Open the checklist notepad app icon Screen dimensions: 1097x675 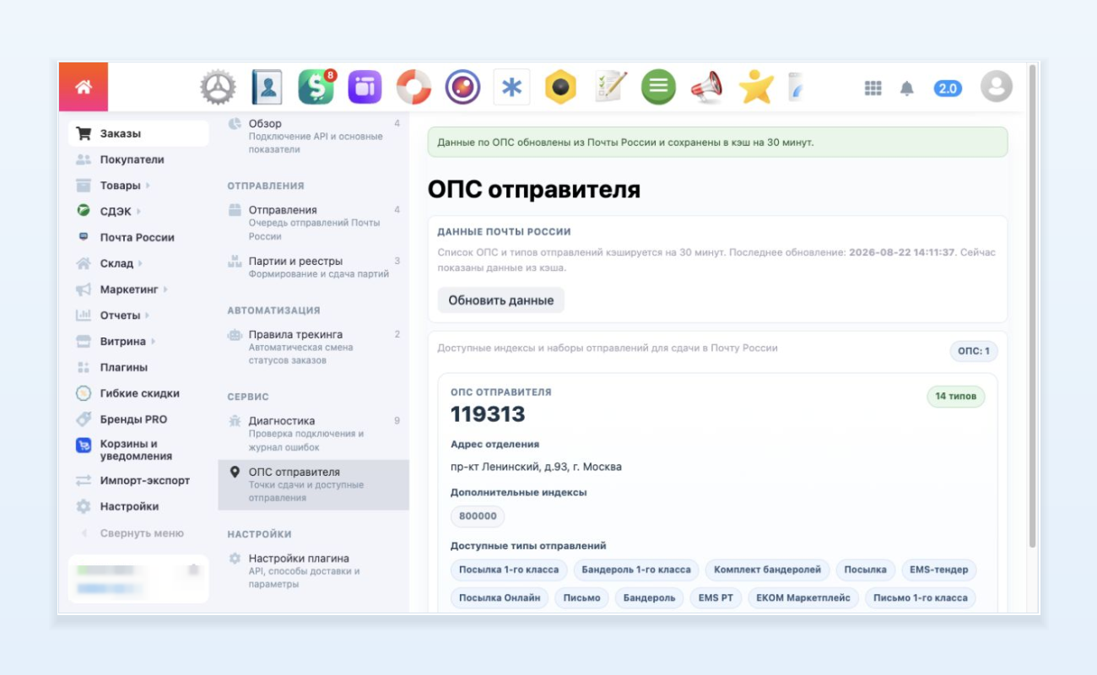coord(609,87)
